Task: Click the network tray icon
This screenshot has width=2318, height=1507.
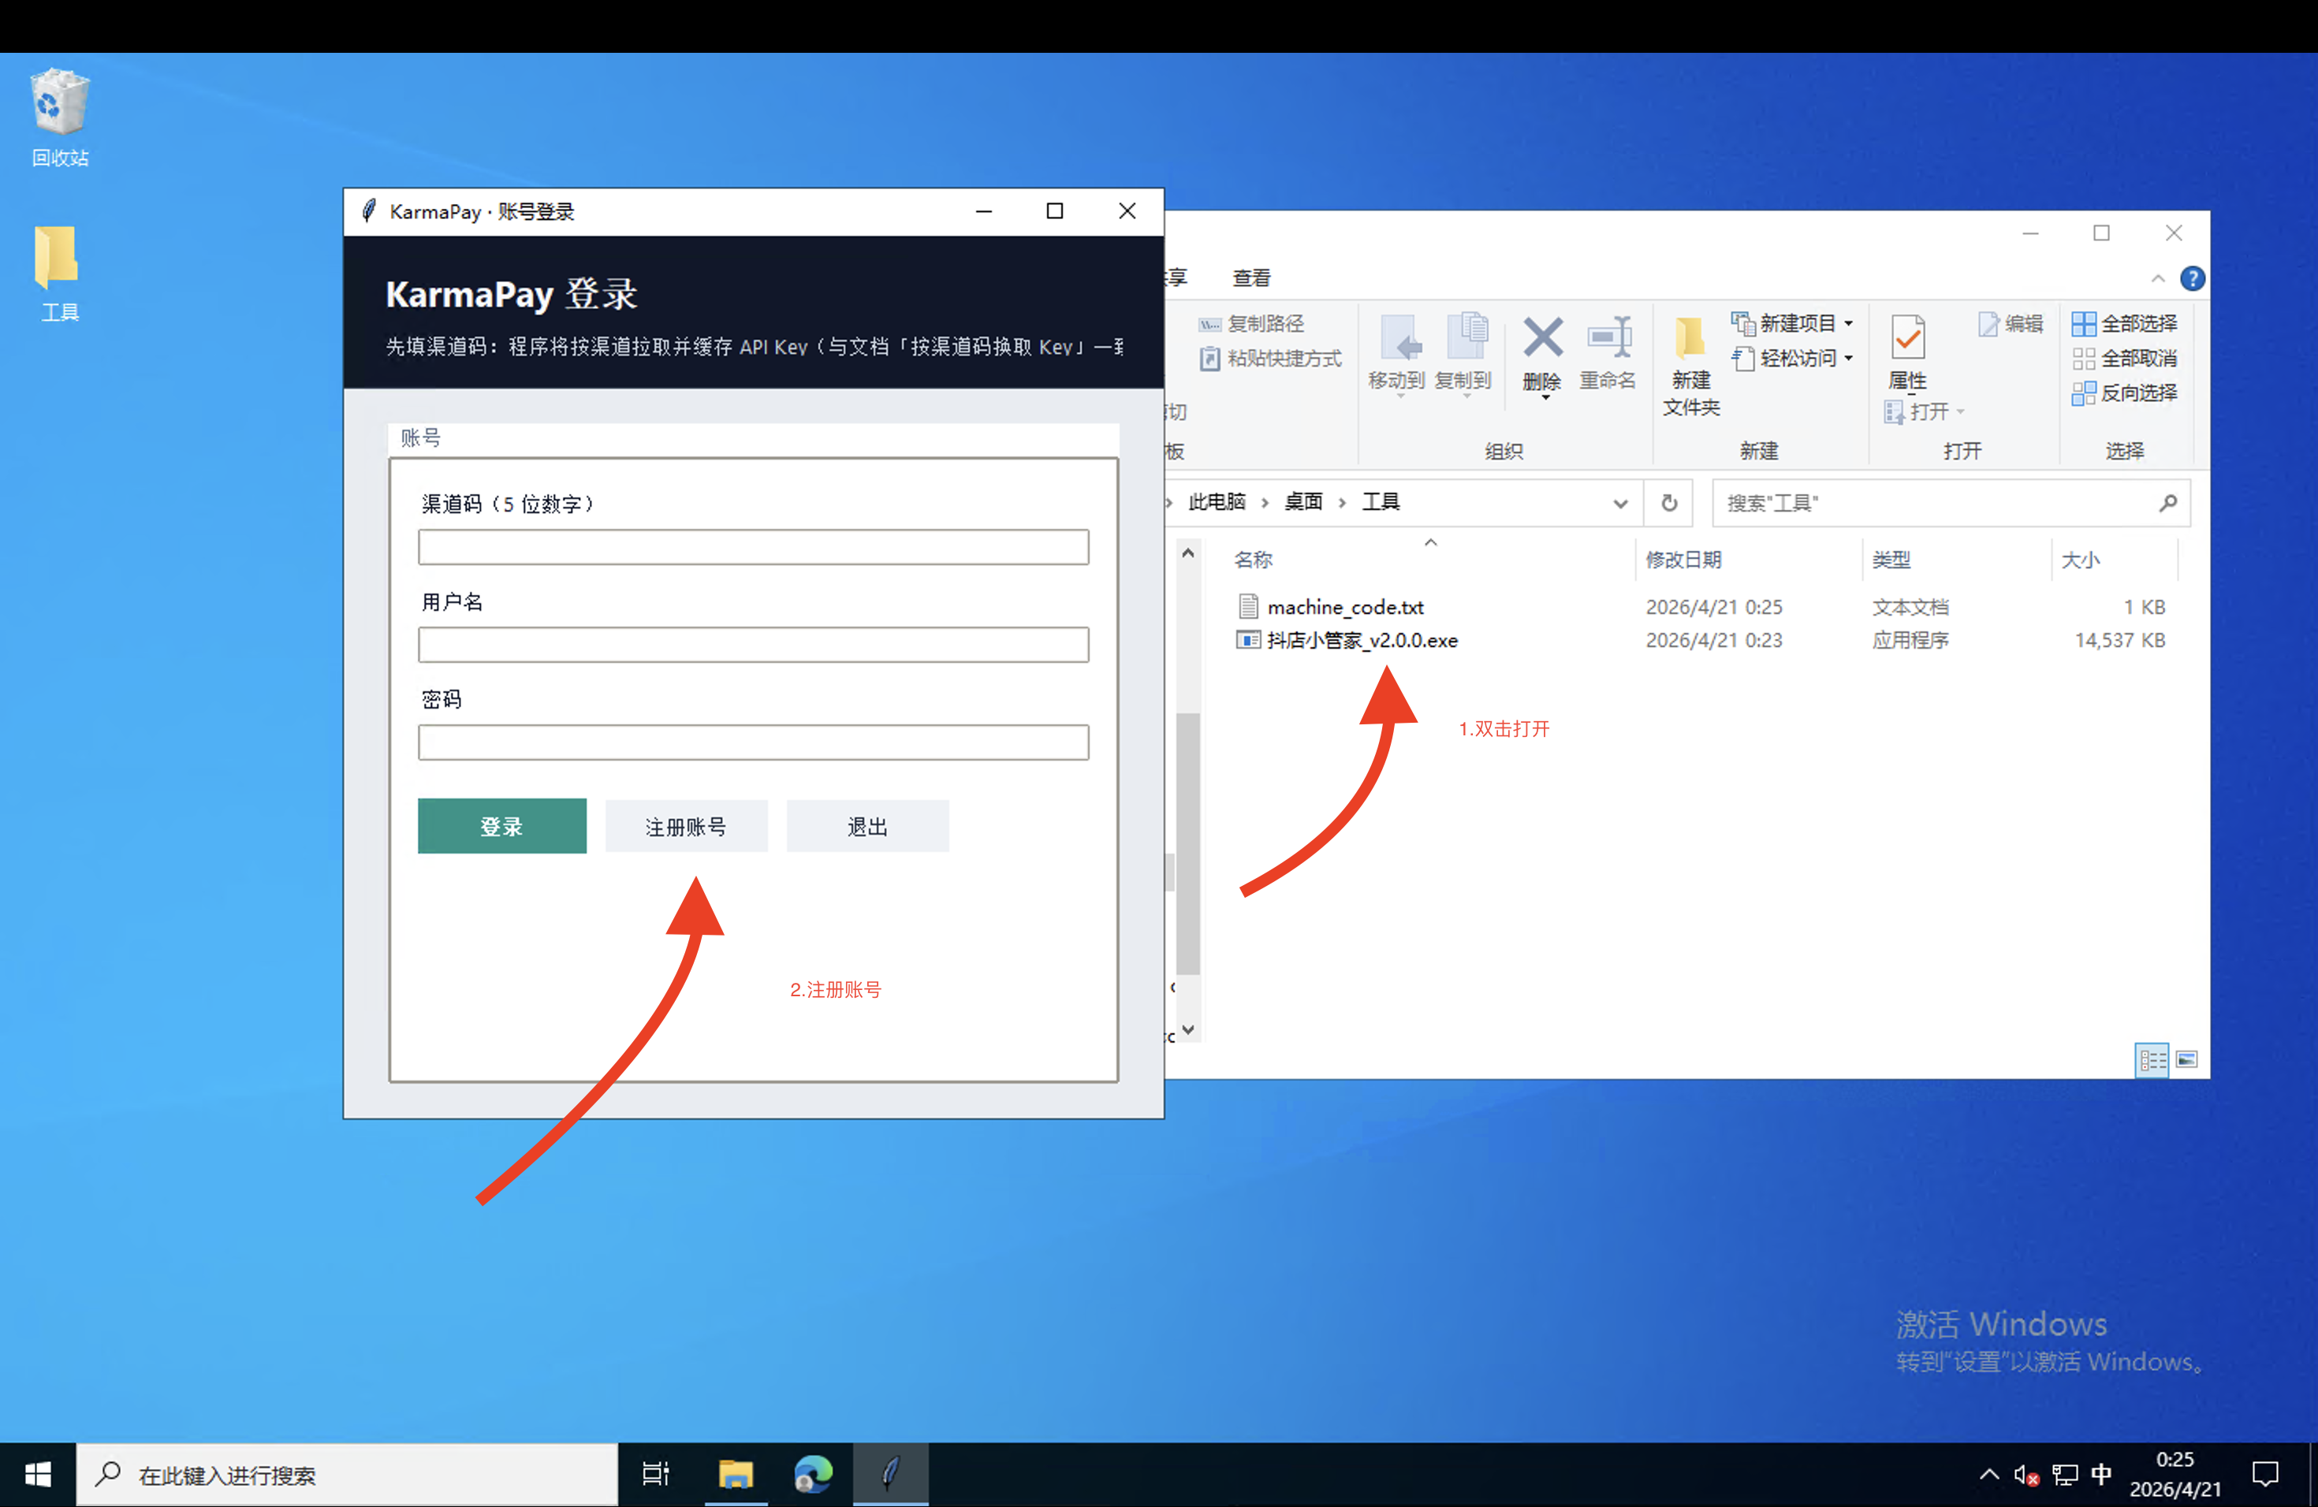Action: point(2065,1475)
